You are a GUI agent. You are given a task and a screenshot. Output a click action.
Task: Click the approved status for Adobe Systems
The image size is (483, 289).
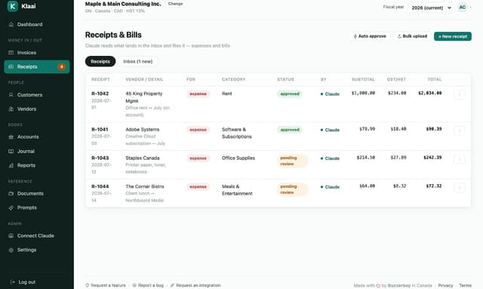pos(290,130)
